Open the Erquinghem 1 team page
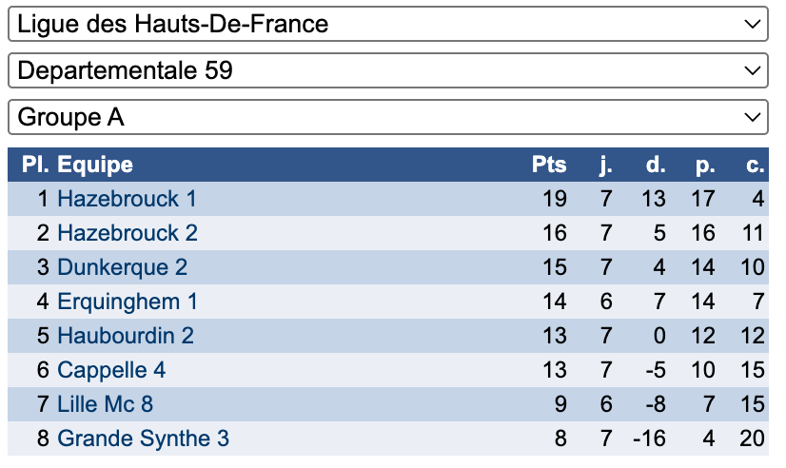786x468 pixels. click(x=128, y=302)
